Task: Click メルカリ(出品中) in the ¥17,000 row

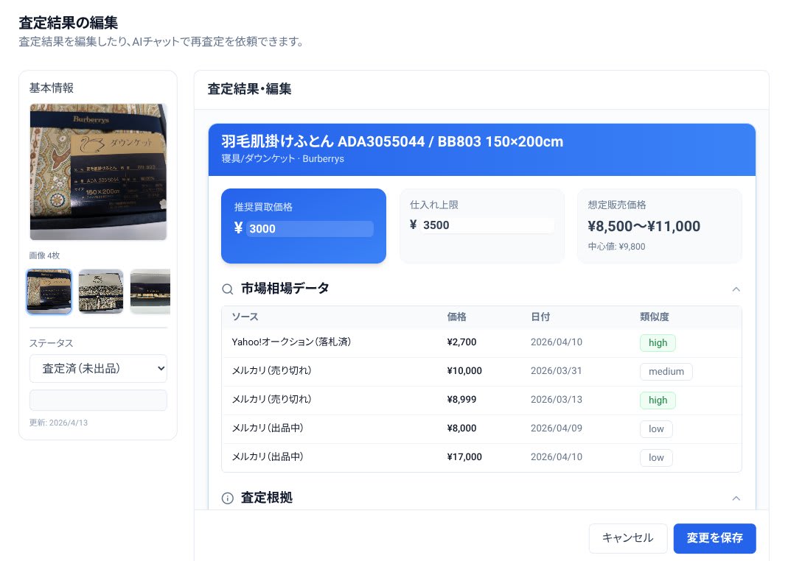Action: pos(268,456)
